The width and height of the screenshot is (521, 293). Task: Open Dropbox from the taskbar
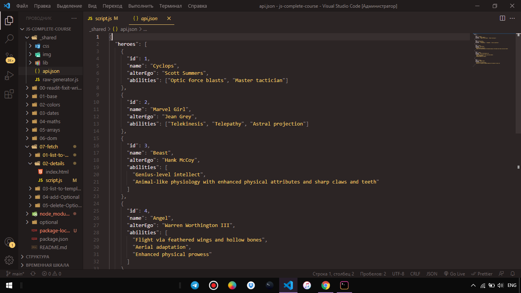(251, 285)
